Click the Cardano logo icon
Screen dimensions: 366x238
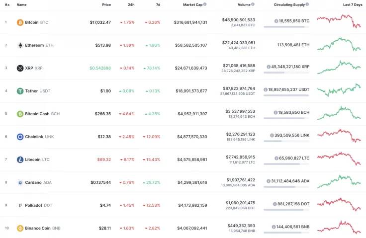tap(20, 182)
